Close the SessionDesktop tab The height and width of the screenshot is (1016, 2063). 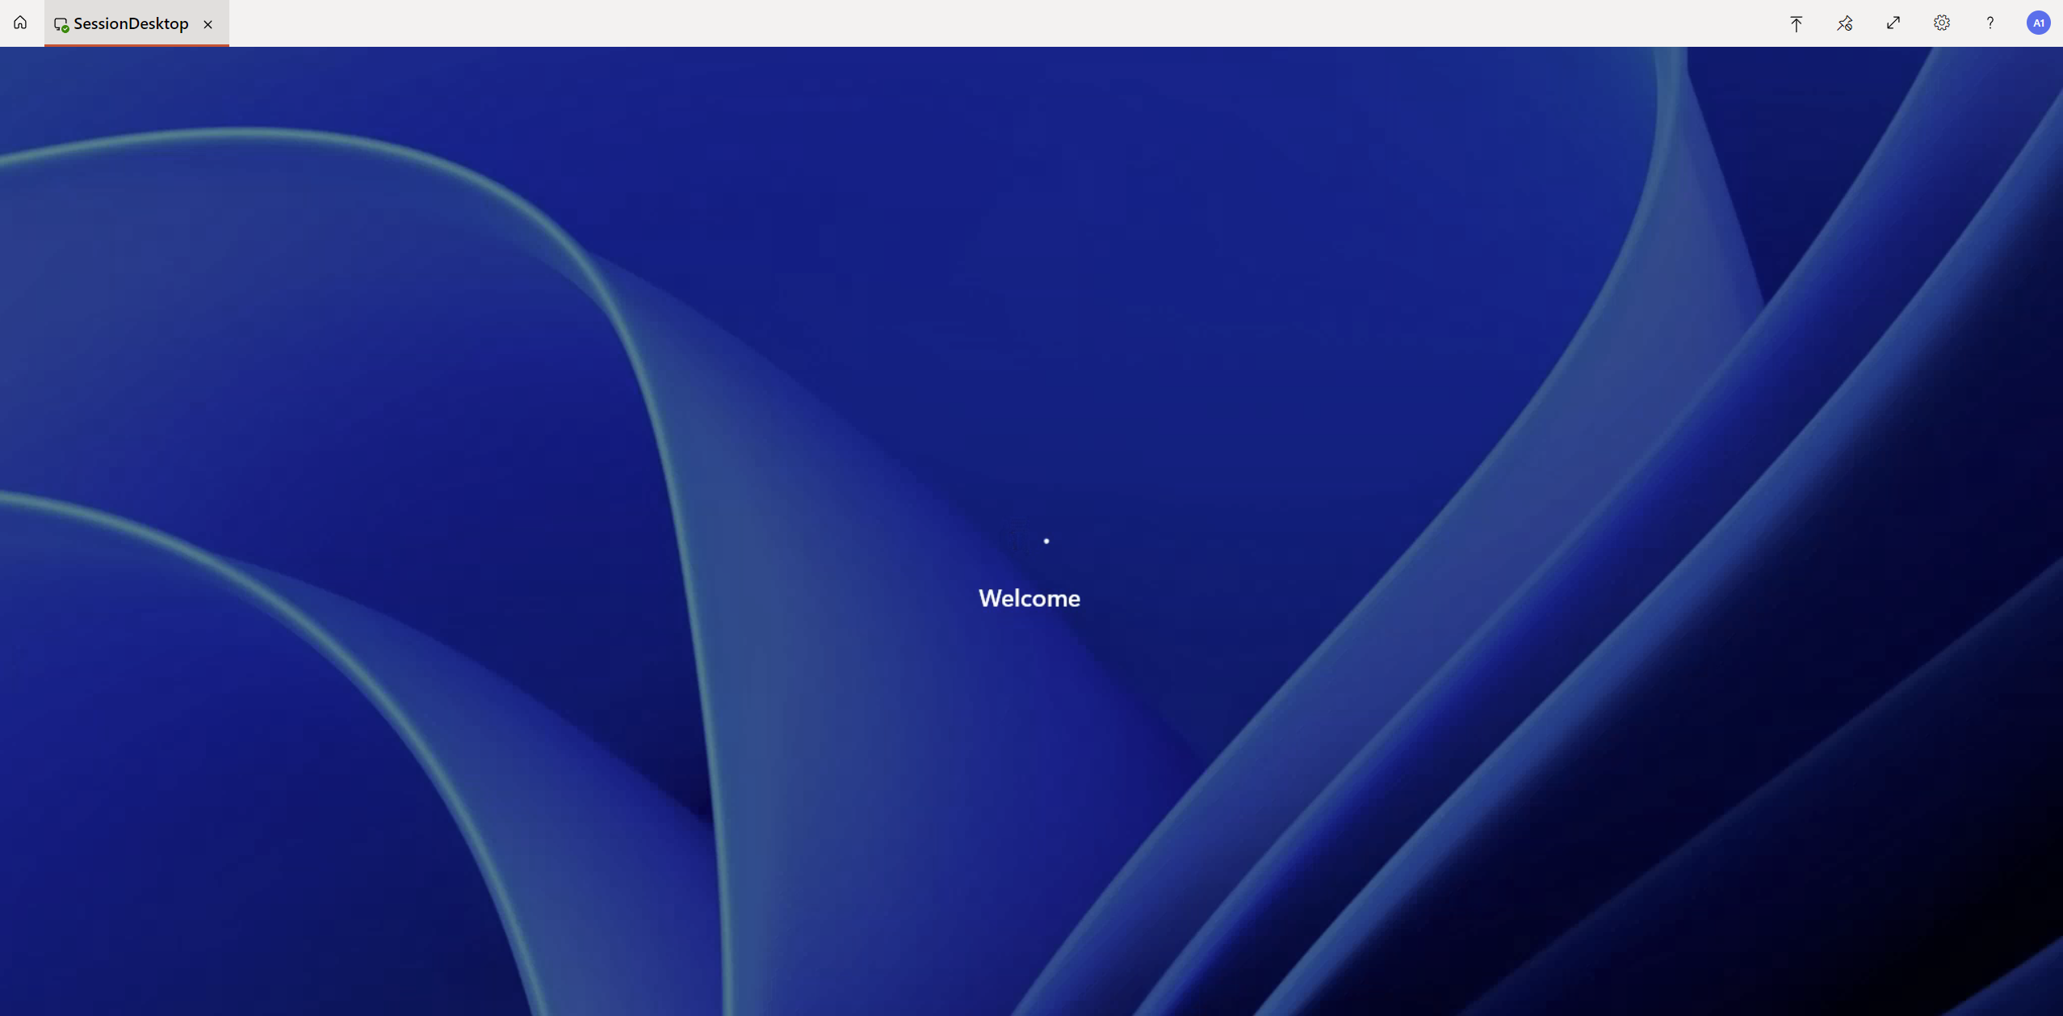[x=208, y=24]
